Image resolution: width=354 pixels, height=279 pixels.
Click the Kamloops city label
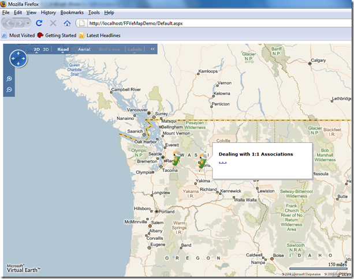pos(208,71)
